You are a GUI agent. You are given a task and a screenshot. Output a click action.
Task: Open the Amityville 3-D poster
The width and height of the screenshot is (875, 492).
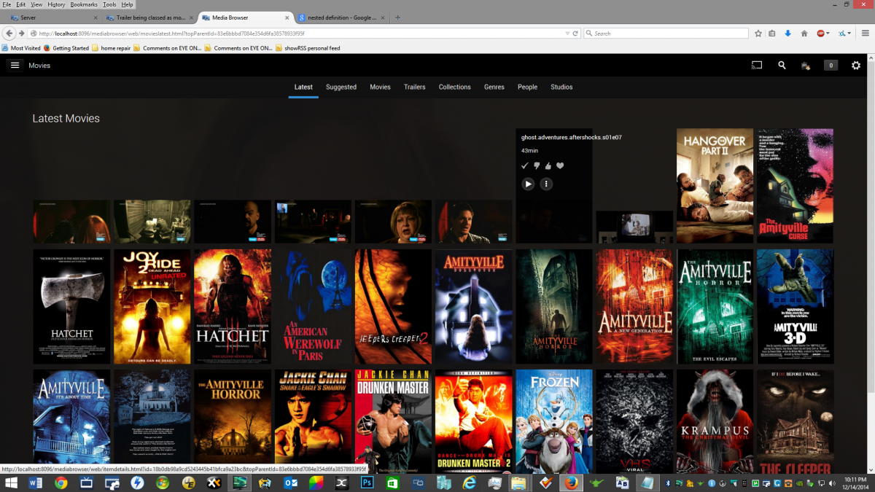click(795, 306)
